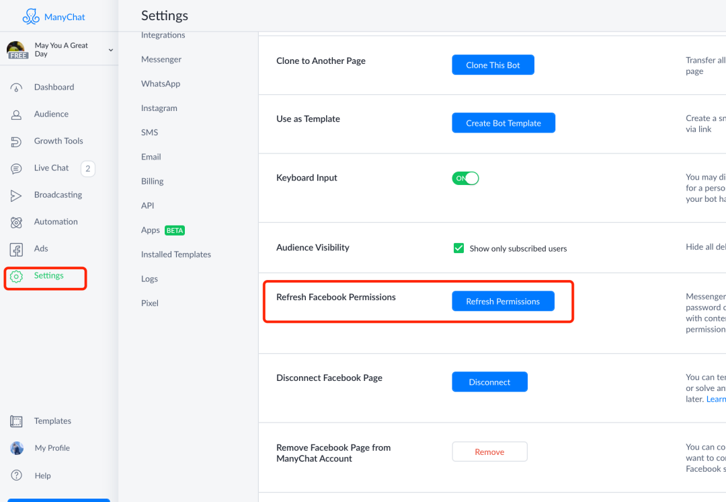Click the Help question mark icon
The image size is (726, 502).
(17, 475)
